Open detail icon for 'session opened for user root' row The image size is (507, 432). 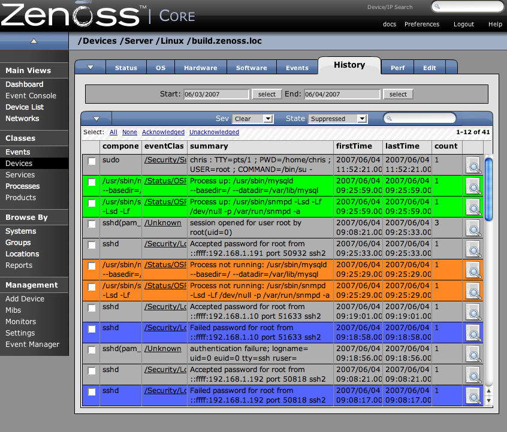click(473, 228)
